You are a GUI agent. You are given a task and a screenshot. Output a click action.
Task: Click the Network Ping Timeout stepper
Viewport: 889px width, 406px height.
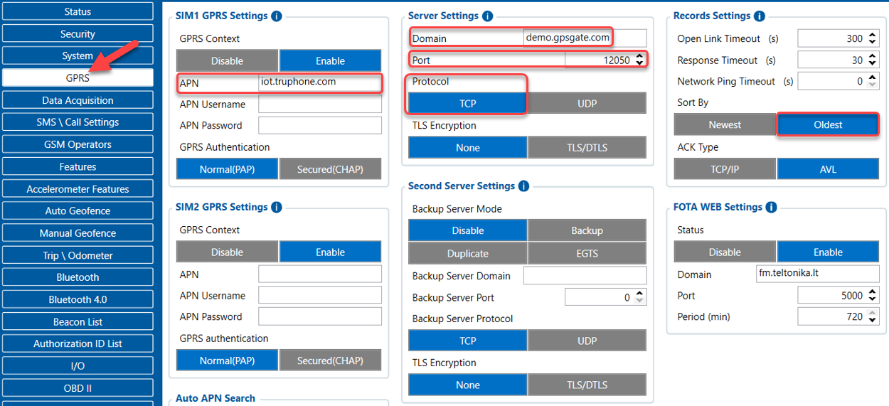(838, 81)
